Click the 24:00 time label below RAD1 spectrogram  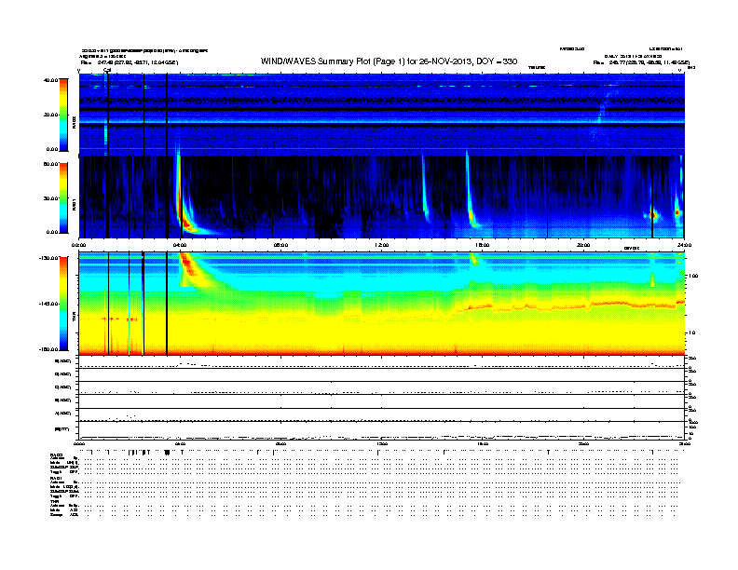click(683, 245)
